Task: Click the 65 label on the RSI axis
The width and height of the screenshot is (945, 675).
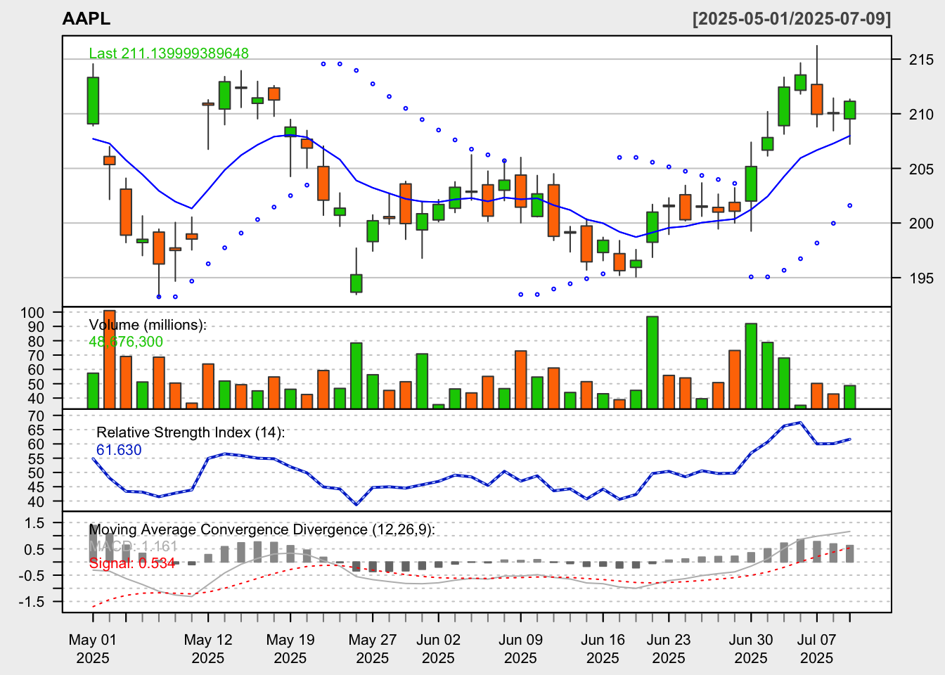Action: pyautogui.click(x=36, y=430)
